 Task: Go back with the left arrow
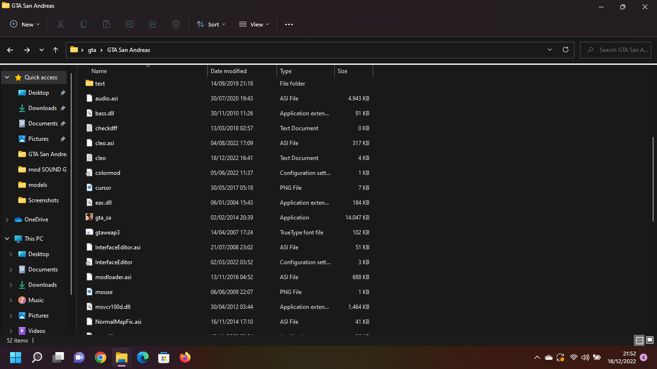click(x=10, y=50)
